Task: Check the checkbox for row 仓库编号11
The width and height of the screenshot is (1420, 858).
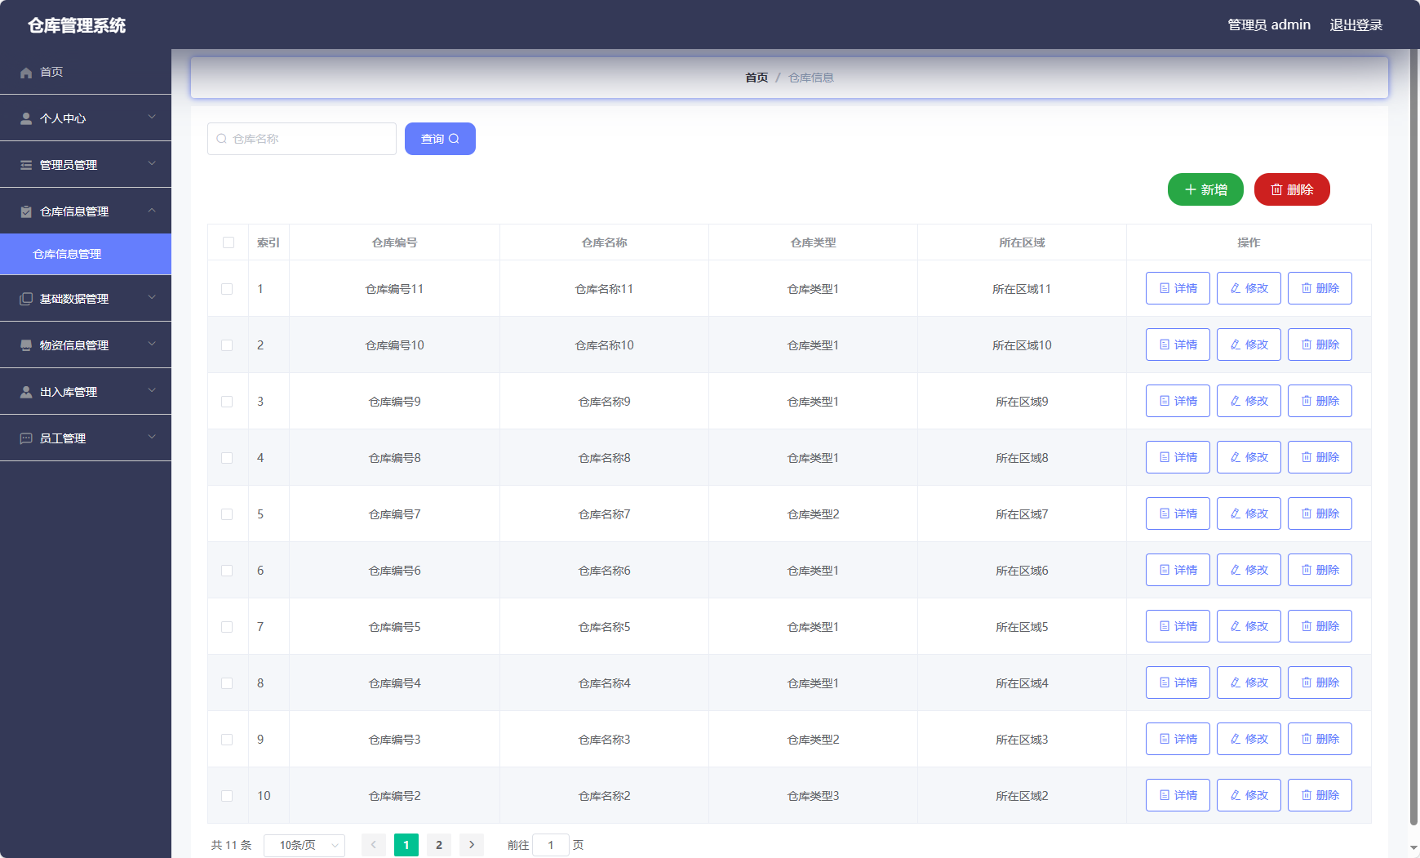Action: 227,289
